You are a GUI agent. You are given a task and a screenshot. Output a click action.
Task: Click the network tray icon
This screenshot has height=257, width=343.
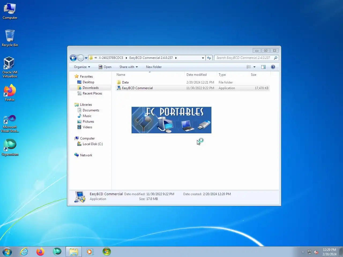click(310, 252)
